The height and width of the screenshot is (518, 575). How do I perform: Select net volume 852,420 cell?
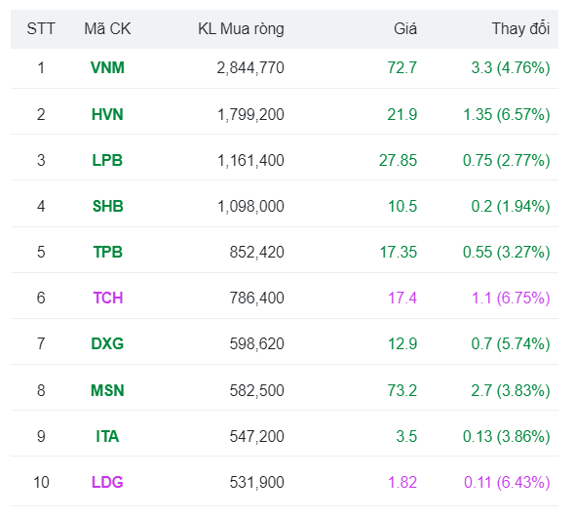tap(256, 253)
